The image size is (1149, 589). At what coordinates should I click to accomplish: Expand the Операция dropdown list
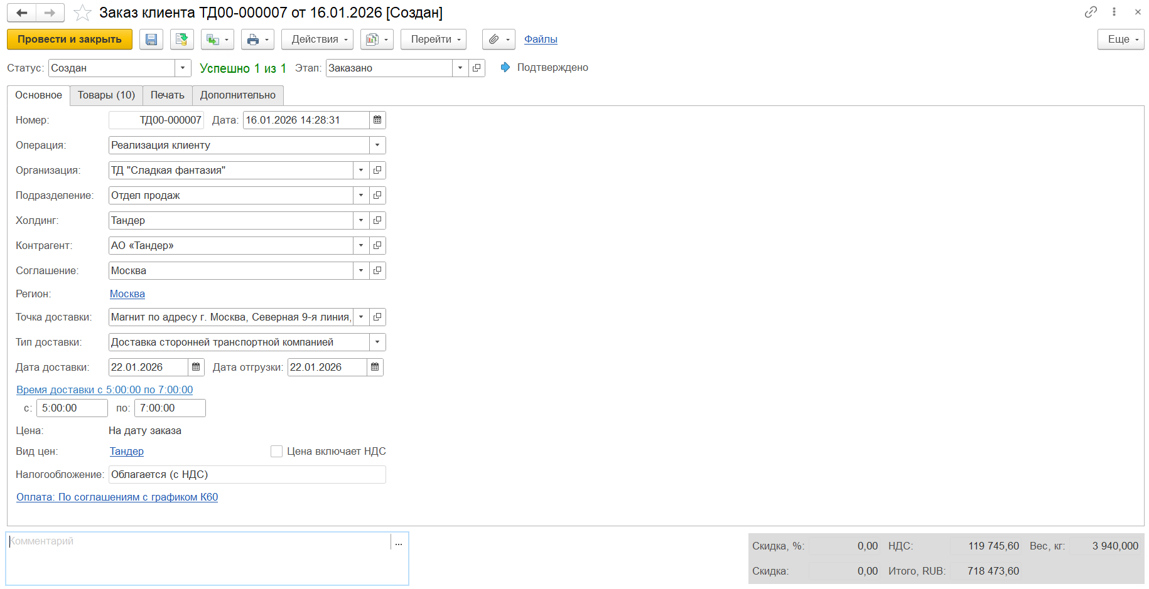coord(377,146)
